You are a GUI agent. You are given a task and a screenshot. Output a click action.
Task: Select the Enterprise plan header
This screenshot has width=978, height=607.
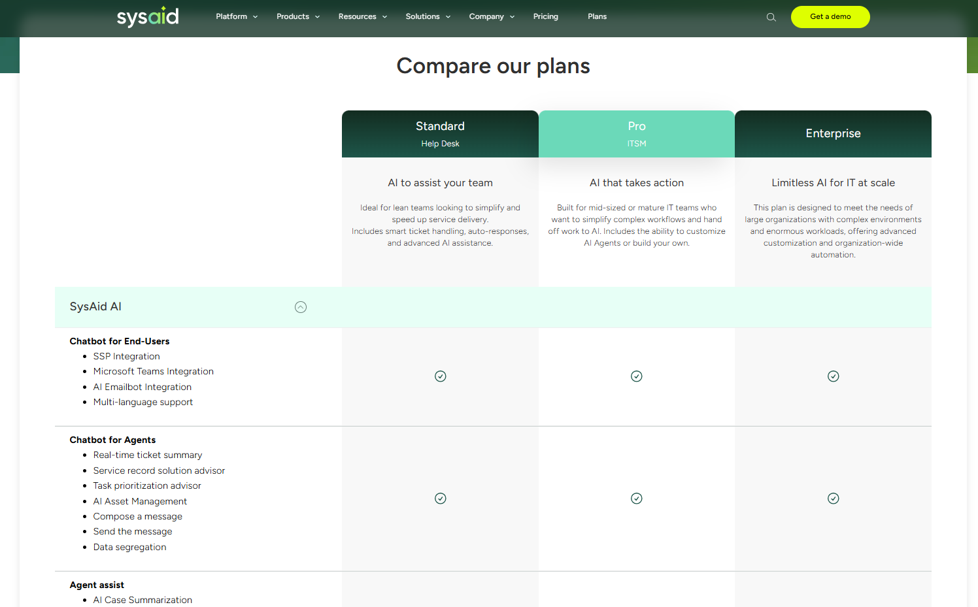(834, 134)
